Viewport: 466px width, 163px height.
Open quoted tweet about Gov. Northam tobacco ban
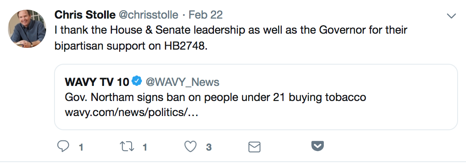pyautogui.click(x=256, y=97)
